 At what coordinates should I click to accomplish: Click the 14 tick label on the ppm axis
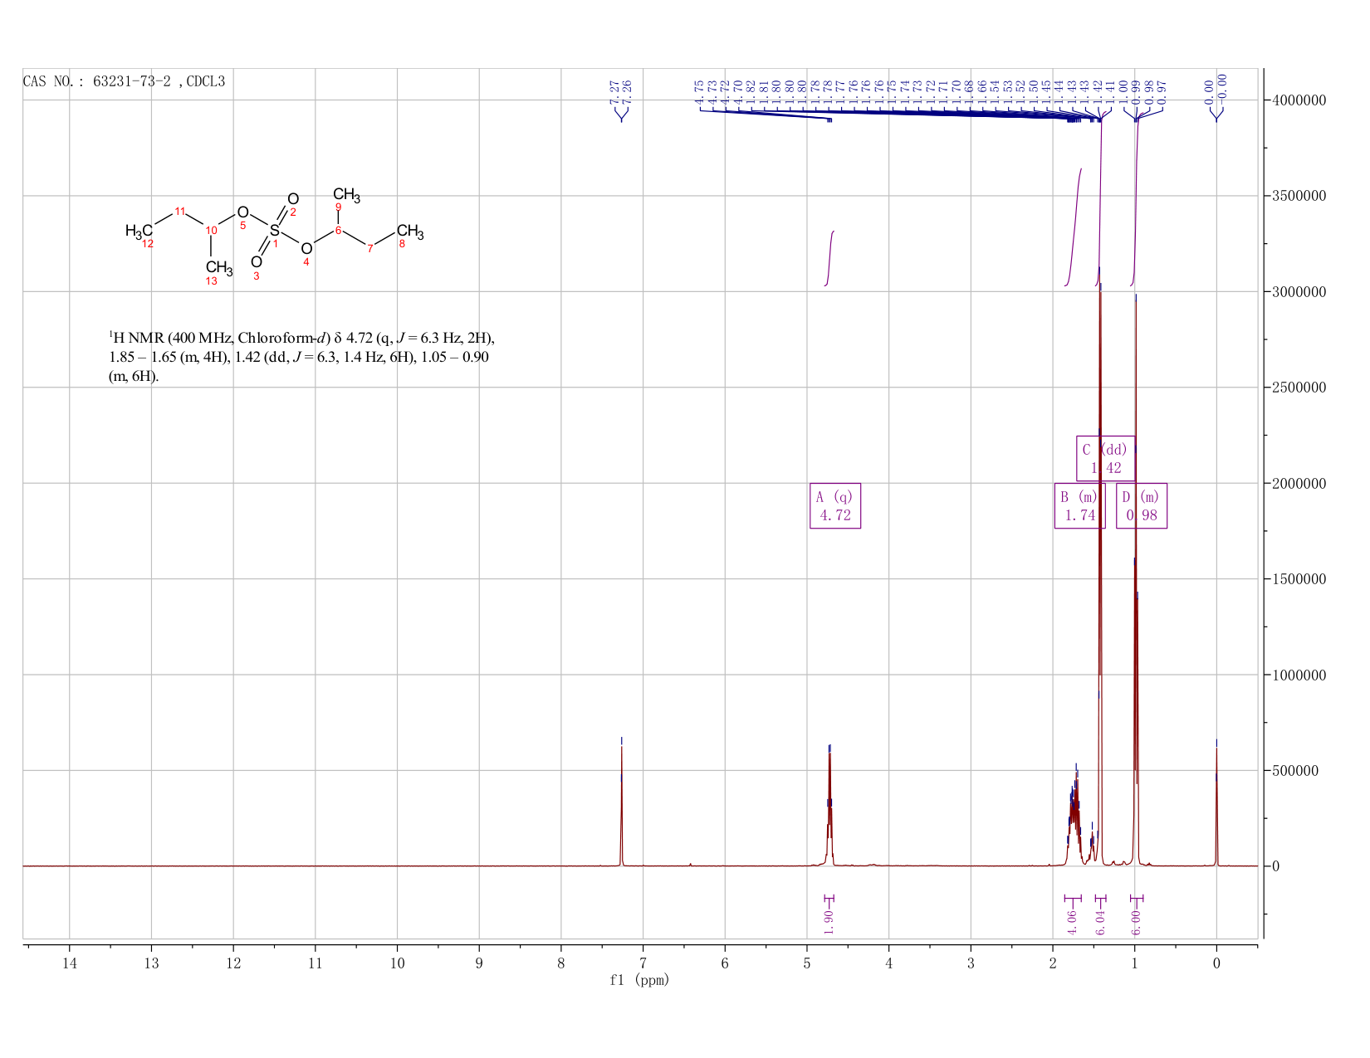click(70, 963)
